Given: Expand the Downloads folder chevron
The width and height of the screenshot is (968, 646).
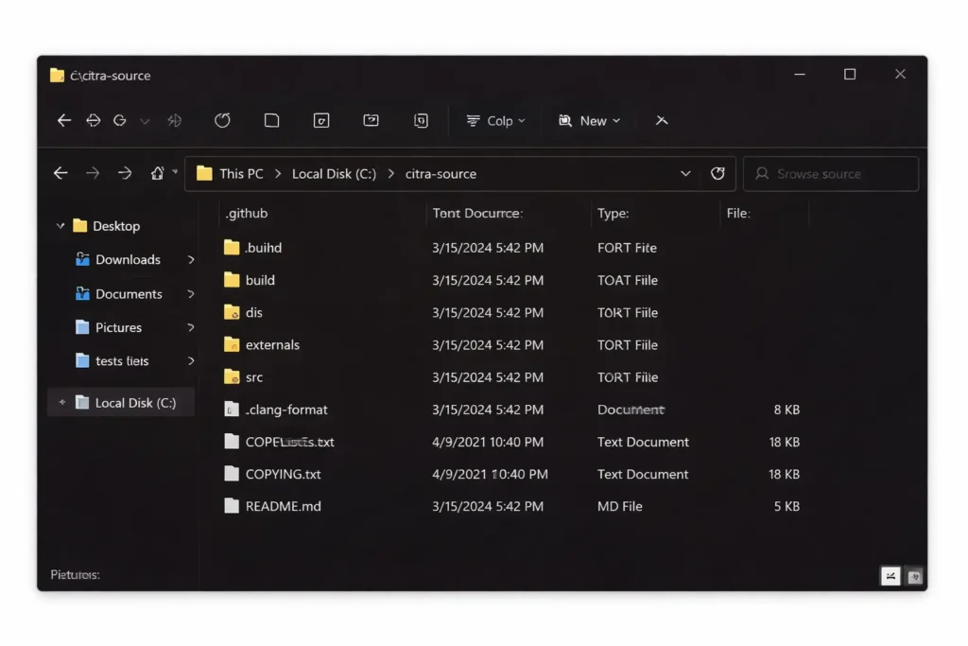Looking at the screenshot, I should [x=191, y=260].
